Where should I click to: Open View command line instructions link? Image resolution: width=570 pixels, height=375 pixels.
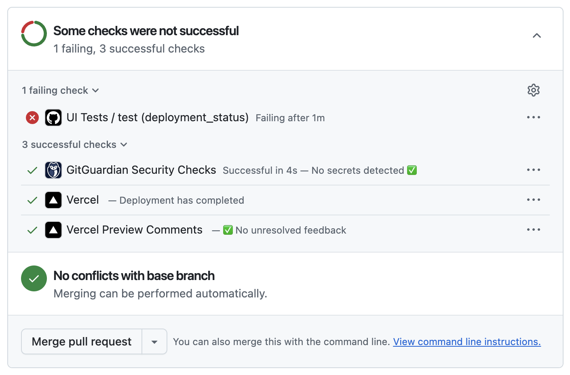point(467,341)
